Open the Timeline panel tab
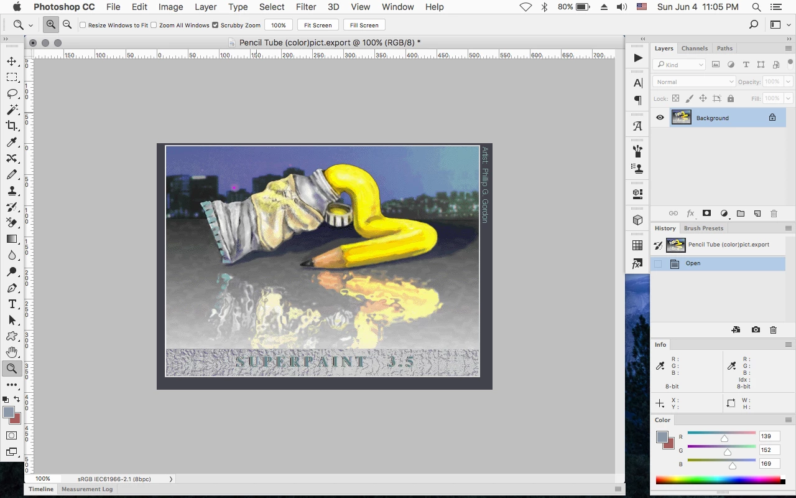The width and height of the screenshot is (796, 498). coord(41,489)
